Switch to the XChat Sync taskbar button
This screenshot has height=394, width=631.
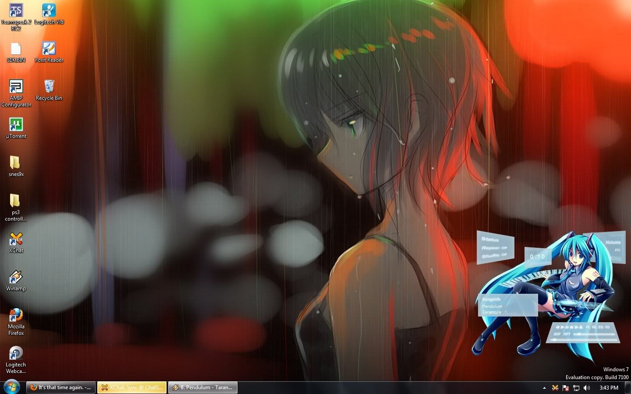tap(132, 387)
